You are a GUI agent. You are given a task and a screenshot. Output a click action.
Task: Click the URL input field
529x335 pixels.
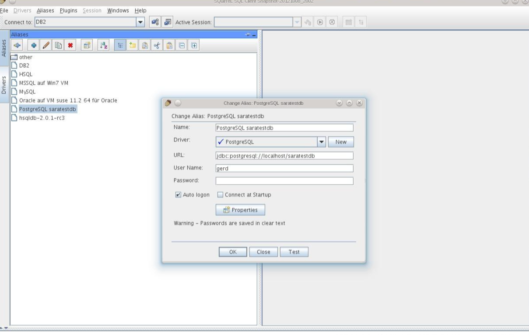coord(284,155)
